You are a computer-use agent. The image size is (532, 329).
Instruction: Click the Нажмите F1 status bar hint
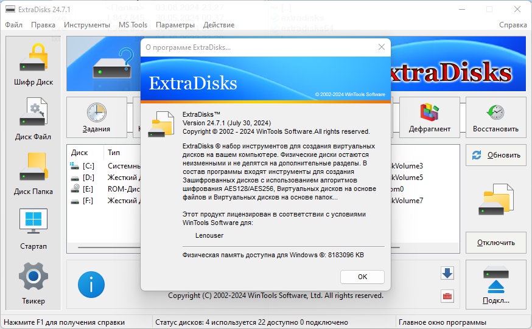[x=64, y=322]
